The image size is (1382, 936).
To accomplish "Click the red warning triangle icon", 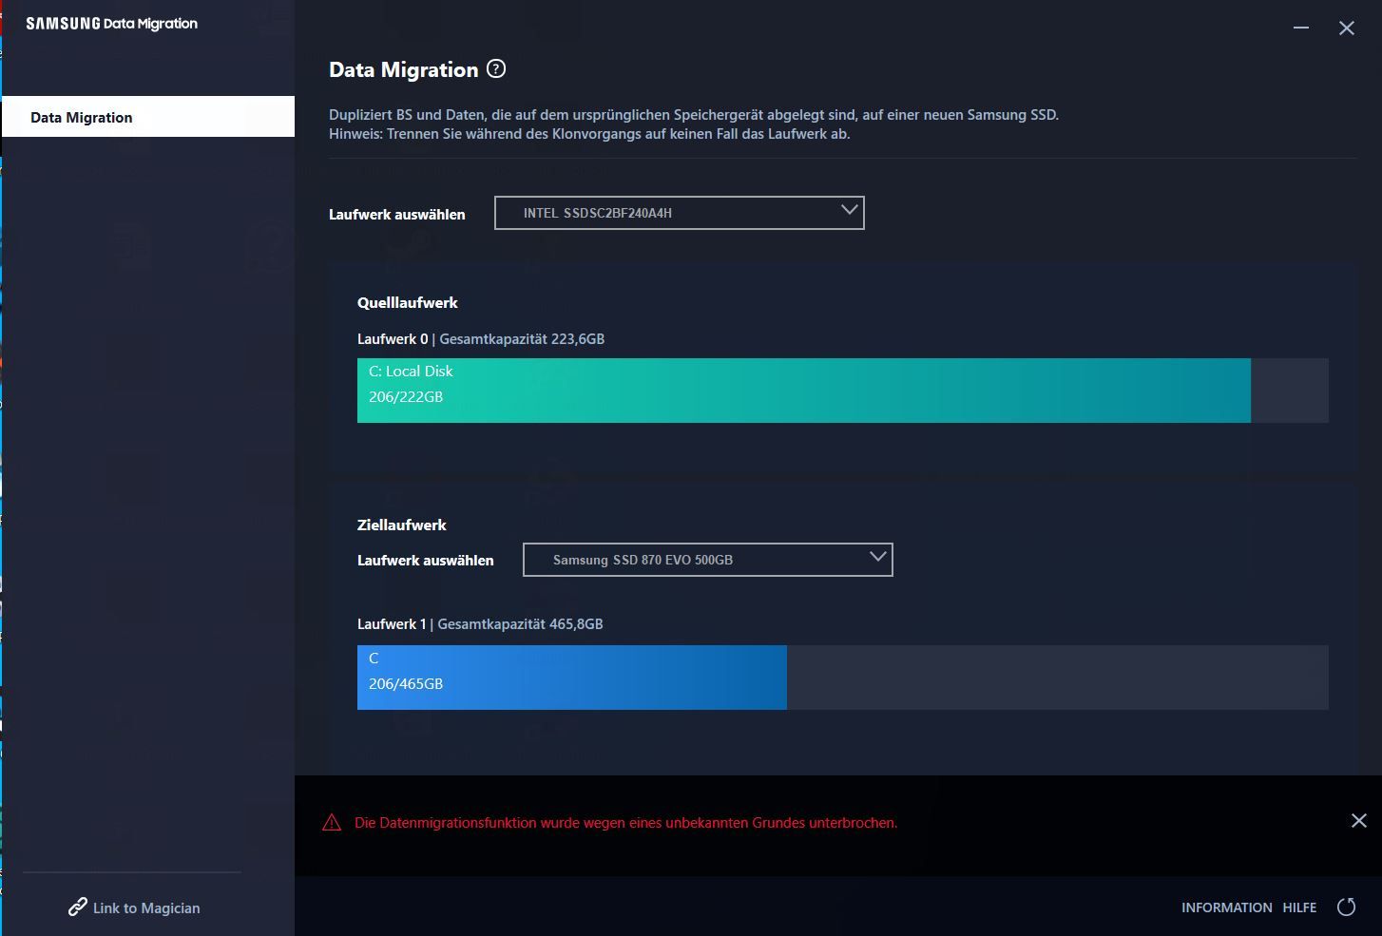I will pos(332,823).
